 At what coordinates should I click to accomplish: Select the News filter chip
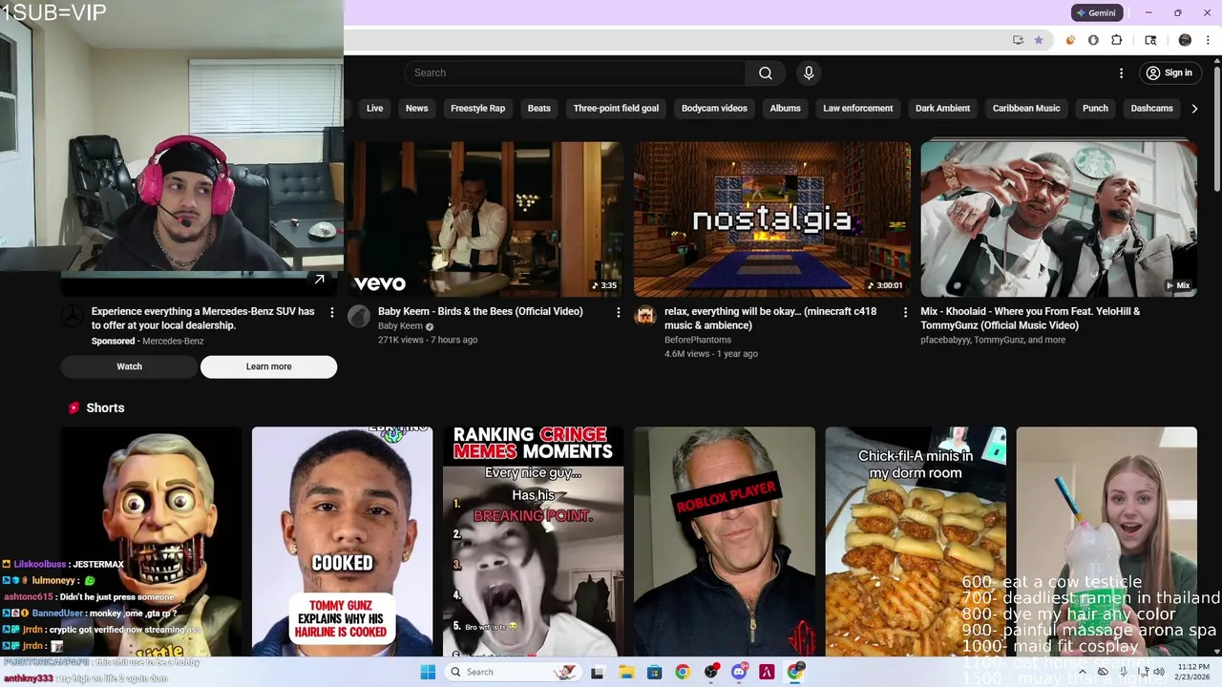pyautogui.click(x=416, y=108)
